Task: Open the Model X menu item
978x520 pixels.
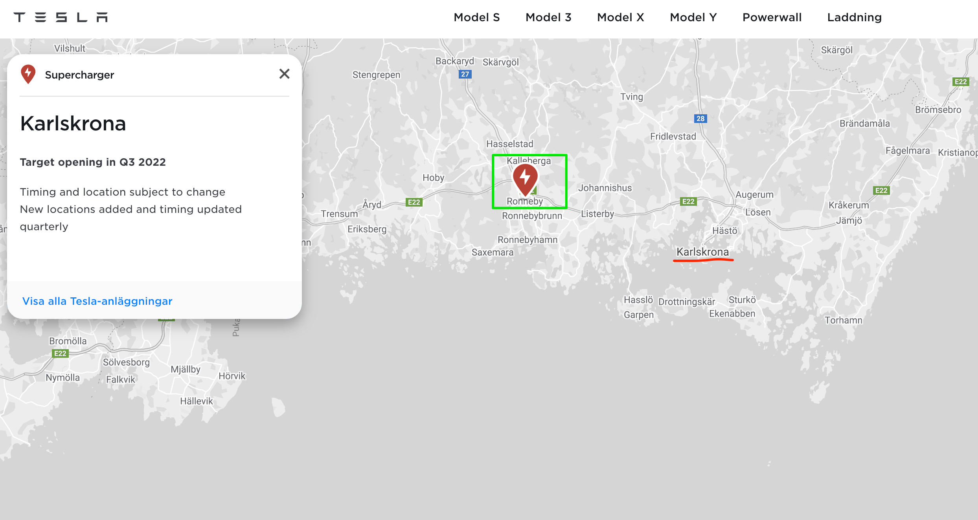Action: point(620,17)
